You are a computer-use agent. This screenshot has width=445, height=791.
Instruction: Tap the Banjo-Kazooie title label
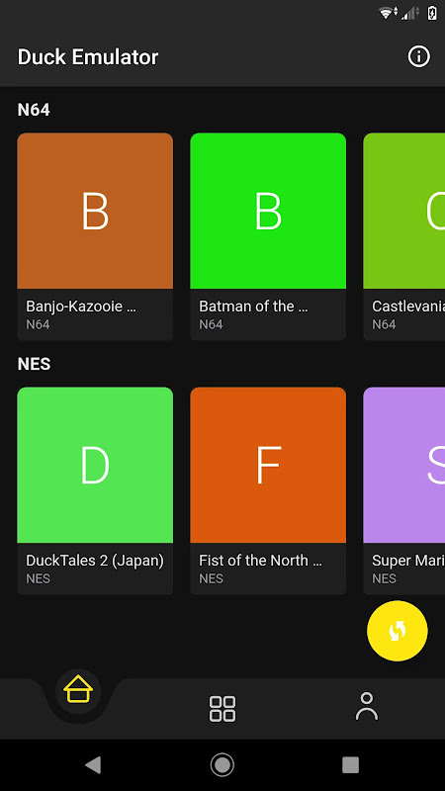tap(81, 307)
